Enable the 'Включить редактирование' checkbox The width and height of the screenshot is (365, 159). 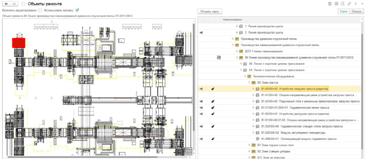tap(40, 10)
